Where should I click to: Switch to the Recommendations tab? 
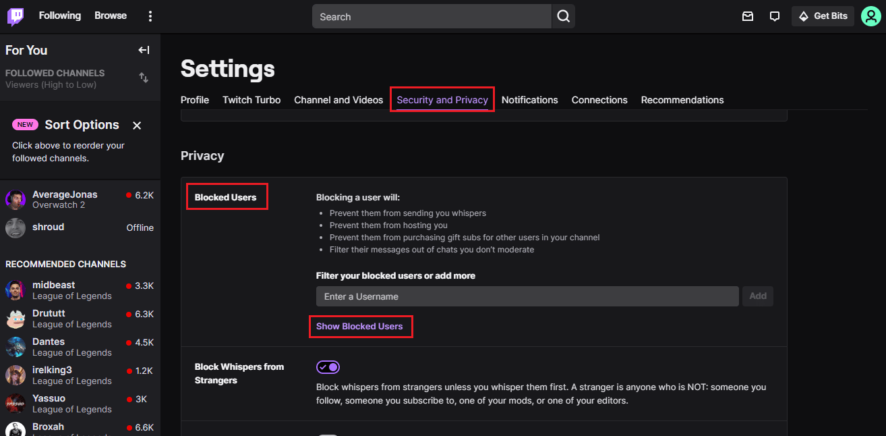(x=682, y=100)
